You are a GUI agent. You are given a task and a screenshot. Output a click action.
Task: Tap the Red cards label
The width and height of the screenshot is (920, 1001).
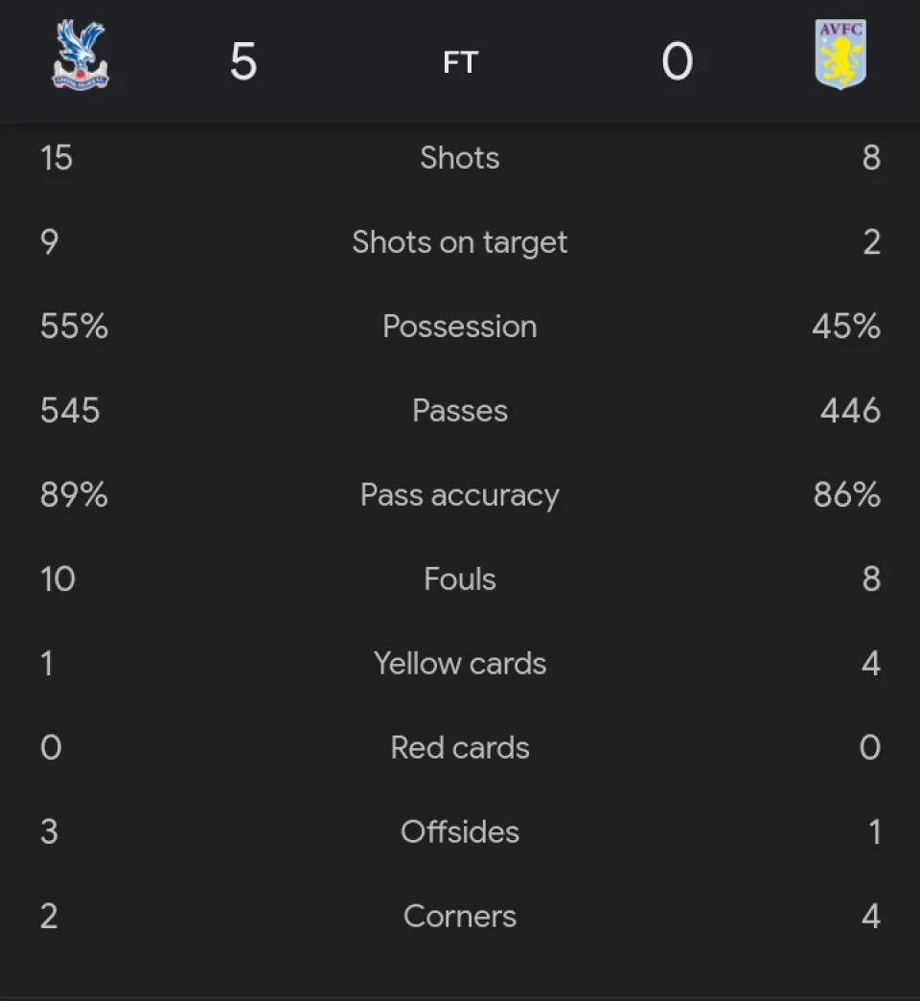[x=460, y=748]
